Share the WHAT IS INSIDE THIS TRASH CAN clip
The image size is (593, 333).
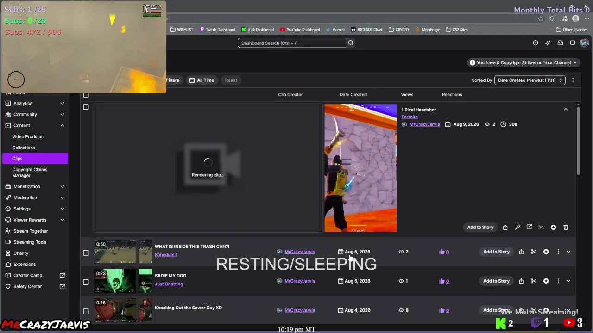click(521, 252)
